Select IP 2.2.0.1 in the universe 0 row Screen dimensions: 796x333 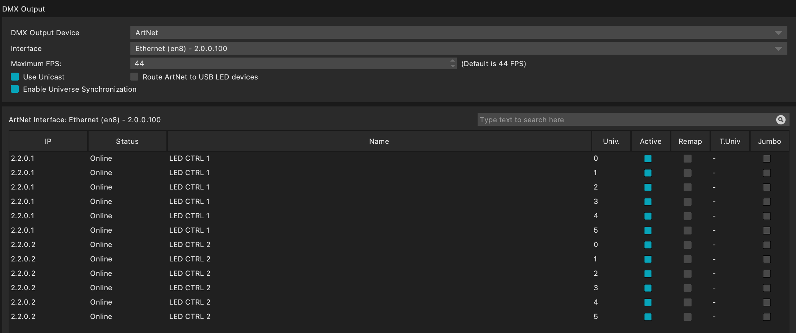coord(22,158)
